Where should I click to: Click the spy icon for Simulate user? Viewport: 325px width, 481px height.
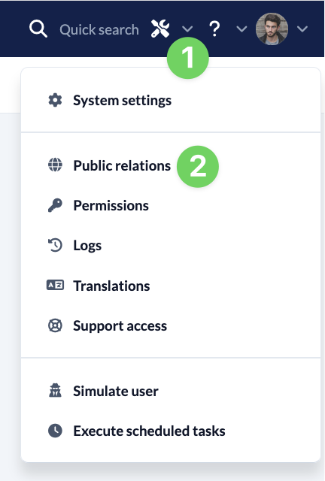[x=55, y=391]
